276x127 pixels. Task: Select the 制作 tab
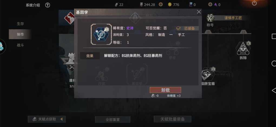tap(20, 35)
